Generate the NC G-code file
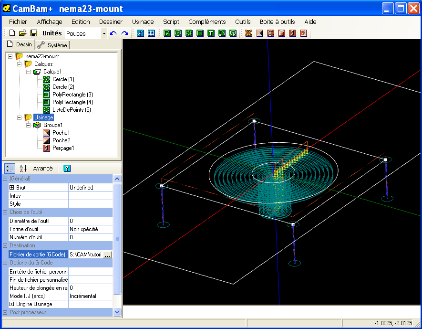 pos(304,33)
